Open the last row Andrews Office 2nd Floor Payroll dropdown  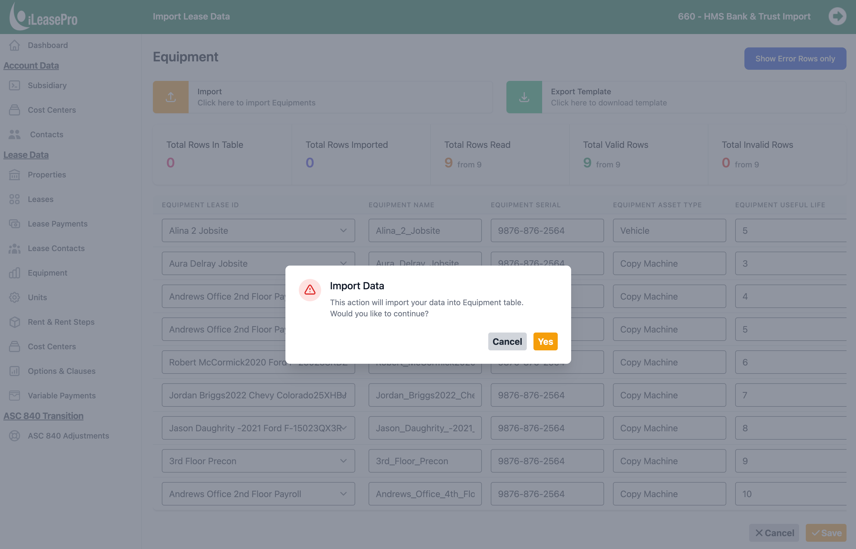[258, 494]
